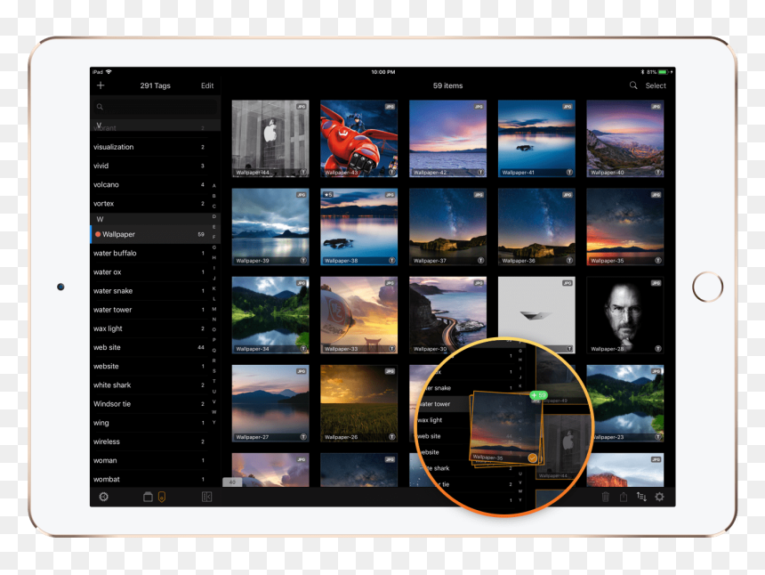765x575 pixels.
Task: Tap Edit in the tags sidebar
Action: point(207,85)
